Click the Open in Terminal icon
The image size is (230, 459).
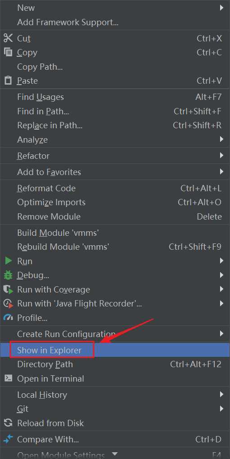(x=8, y=378)
